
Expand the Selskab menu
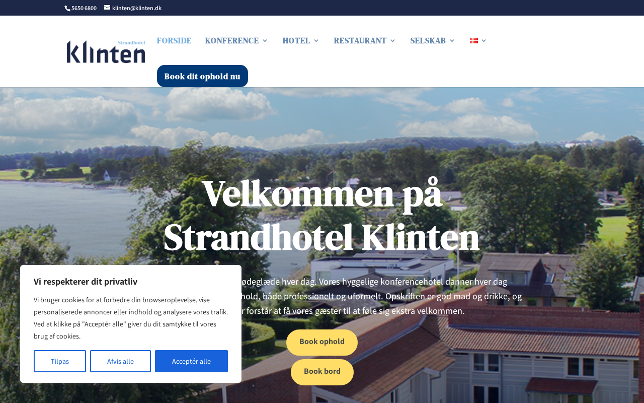click(433, 41)
